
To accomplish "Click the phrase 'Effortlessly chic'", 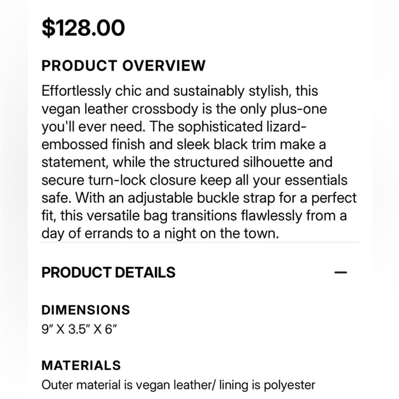I will (92, 91).
